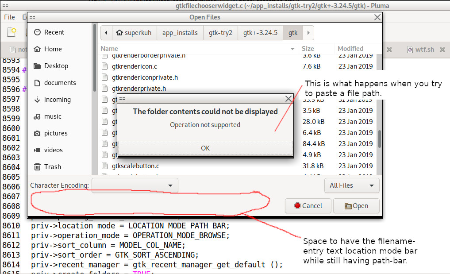The width and height of the screenshot is (450, 274).
Task: Click 84.4 kB size cell
Action: 313,144
